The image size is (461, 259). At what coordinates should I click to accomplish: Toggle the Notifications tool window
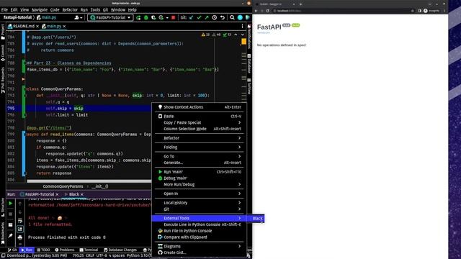[x=249, y=37]
